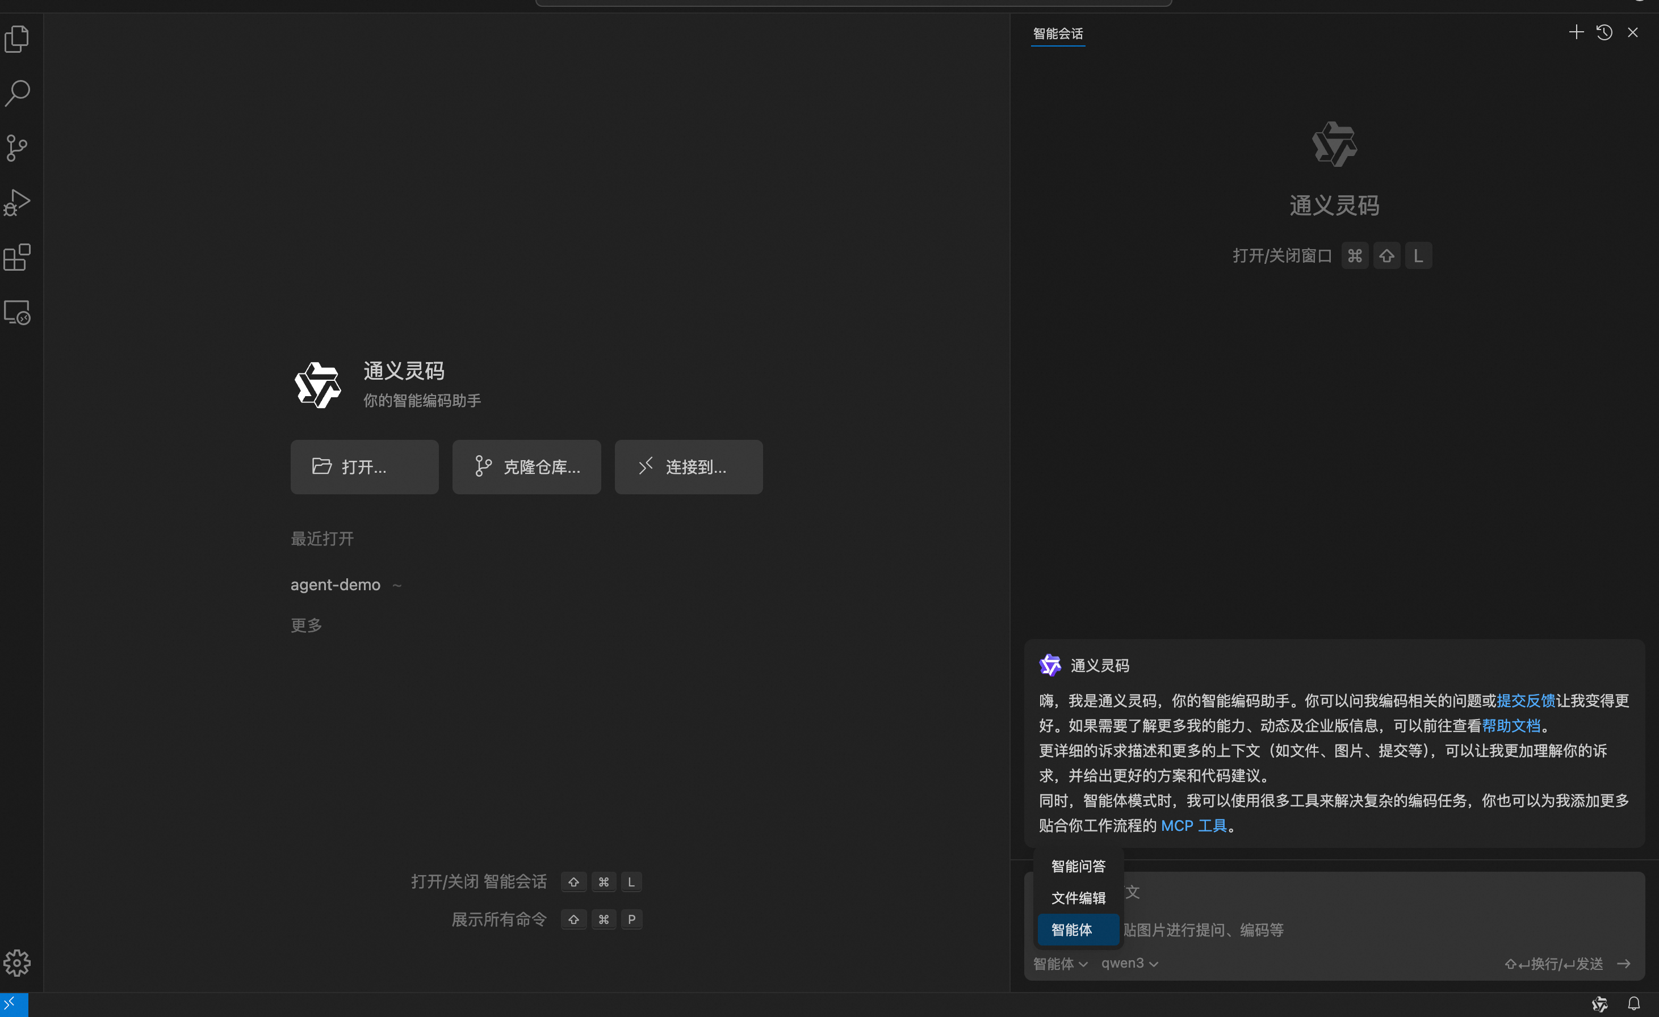Open the recent project agent-demo
The height and width of the screenshot is (1017, 1659).
(x=336, y=584)
